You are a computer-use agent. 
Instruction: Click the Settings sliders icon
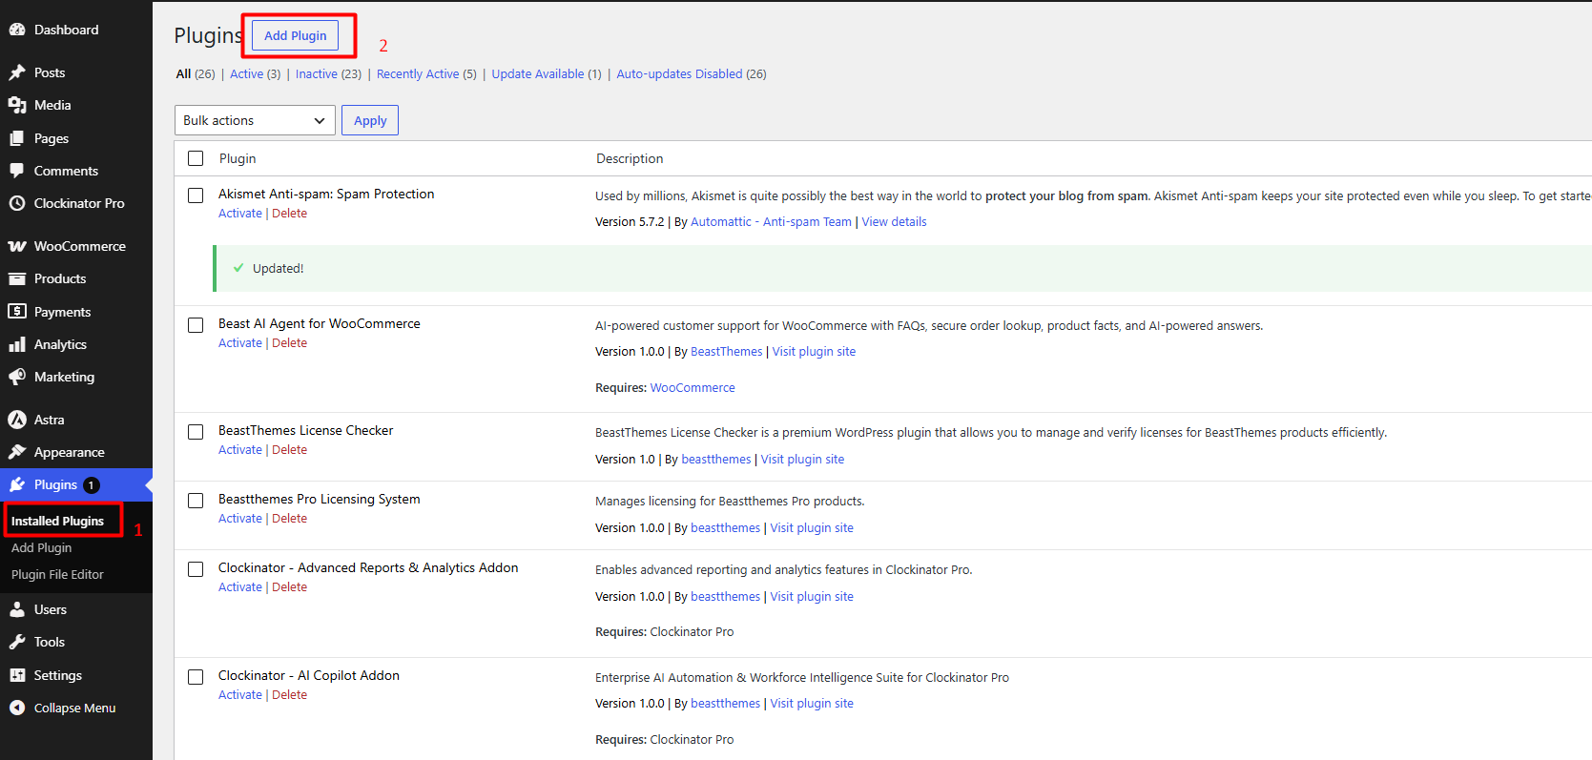[x=17, y=675]
